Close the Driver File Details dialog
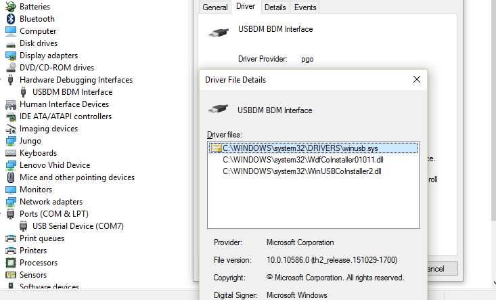The height and width of the screenshot is (300, 496). click(416, 79)
